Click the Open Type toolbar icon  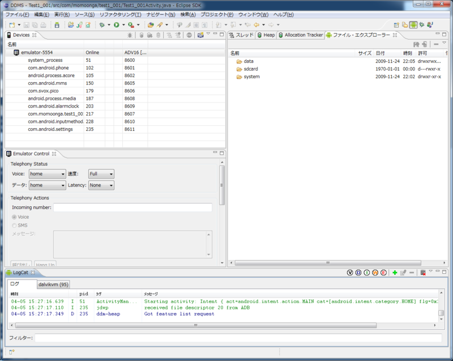(x=151, y=25)
